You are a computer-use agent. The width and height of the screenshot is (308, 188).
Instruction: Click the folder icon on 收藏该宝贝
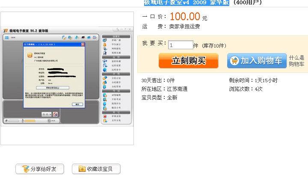(x=81, y=169)
